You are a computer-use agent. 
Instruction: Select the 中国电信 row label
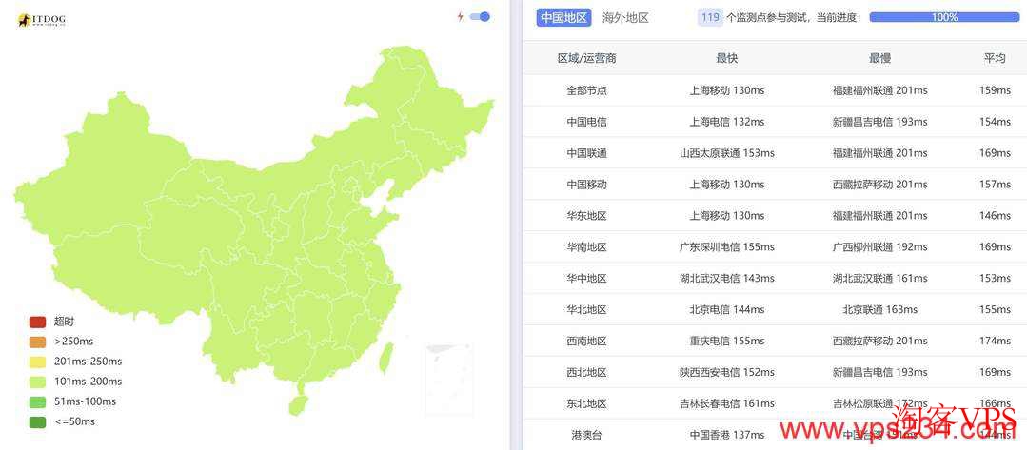(x=587, y=122)
